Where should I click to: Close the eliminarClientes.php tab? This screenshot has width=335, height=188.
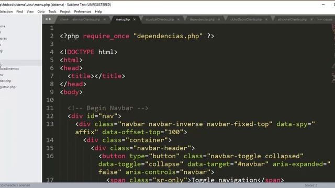click(105, 19)
